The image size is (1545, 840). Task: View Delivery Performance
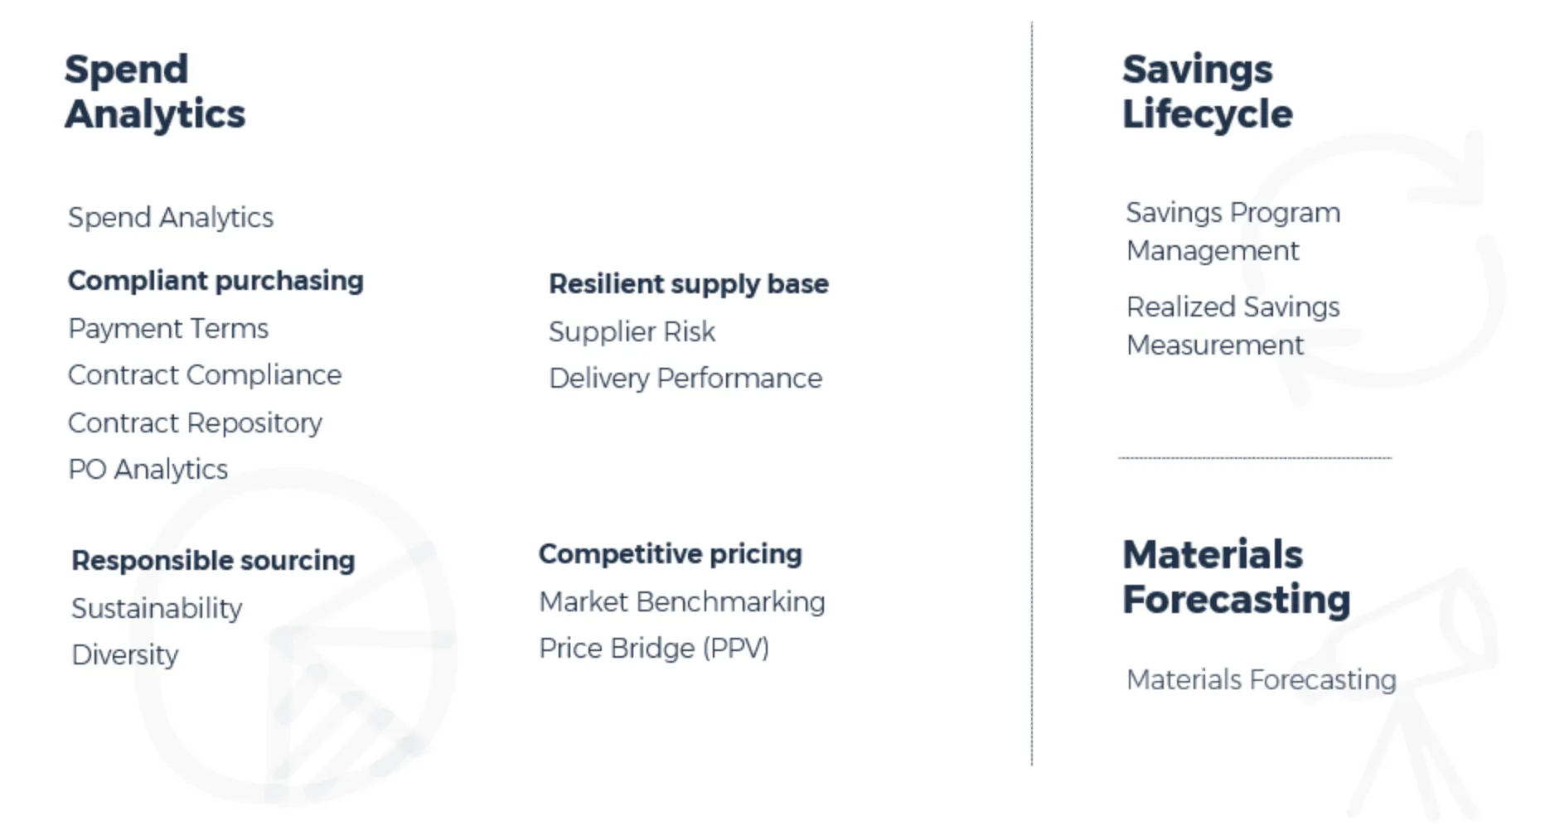click(685, 379)
